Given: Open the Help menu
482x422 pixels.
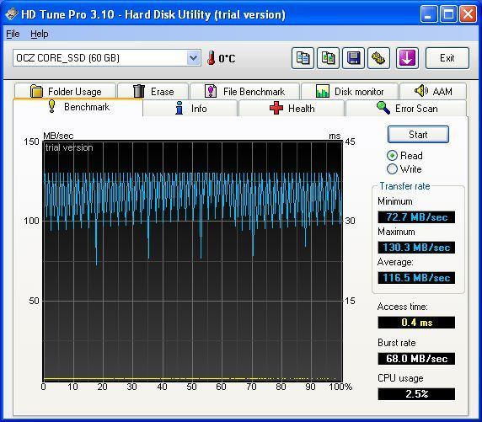Looking at the screenshot, I should click(x=40, y=34).
